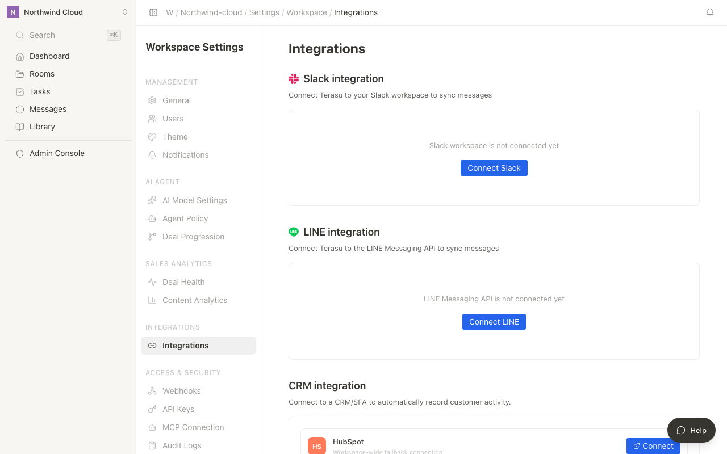Click "LINE Messaging API is not connected yet"

pos(494,299)
